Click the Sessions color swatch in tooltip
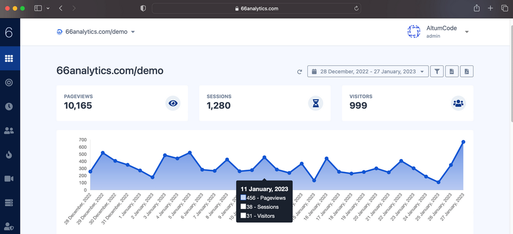Image resolution: width=513 pixels, height=234 pixels. click(243, 206)
